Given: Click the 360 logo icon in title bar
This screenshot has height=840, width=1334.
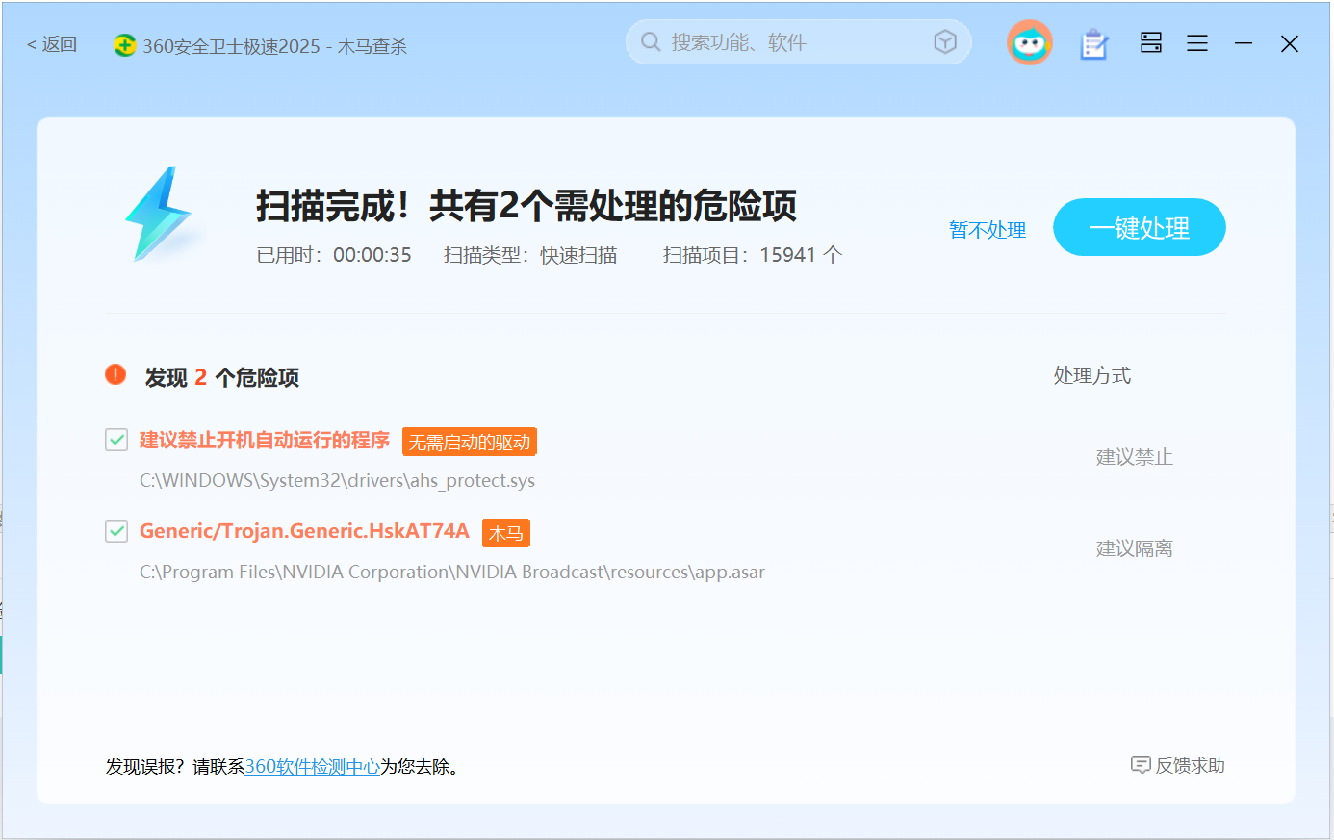Looking at the screenshot, I should pos(125,45).
